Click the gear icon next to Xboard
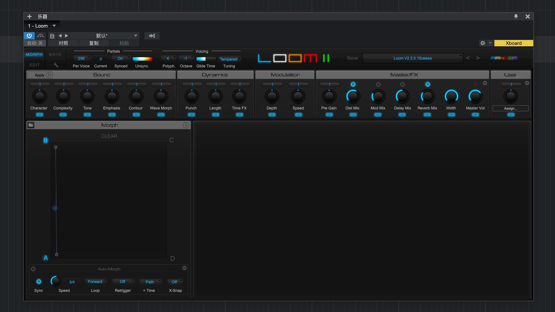The image size is (555, 312). coord(482,43)
